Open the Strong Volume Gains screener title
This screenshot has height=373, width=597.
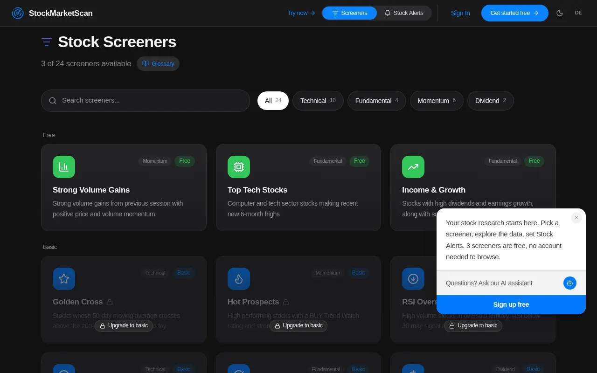pyautogui.click(x=91, y=190)
